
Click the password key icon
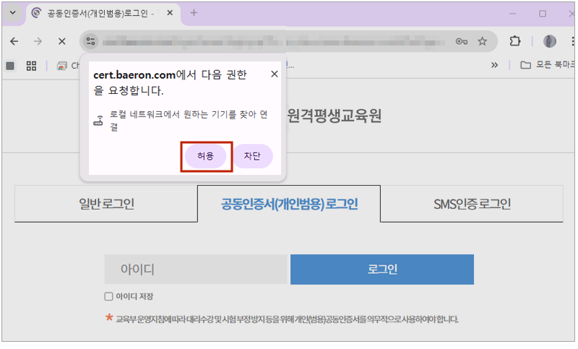(462, 41)
